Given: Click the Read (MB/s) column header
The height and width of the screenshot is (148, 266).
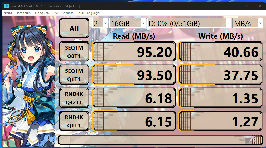Looking at the screenshot, I should 134,36.
